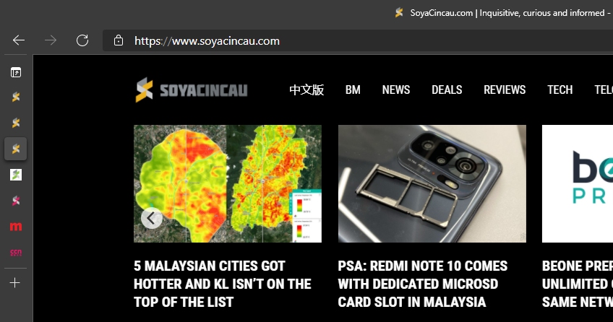Viewport: 613px width, 322px height.
Task: Switch to the pink 'ccn' tab
Action: [16, 253]
